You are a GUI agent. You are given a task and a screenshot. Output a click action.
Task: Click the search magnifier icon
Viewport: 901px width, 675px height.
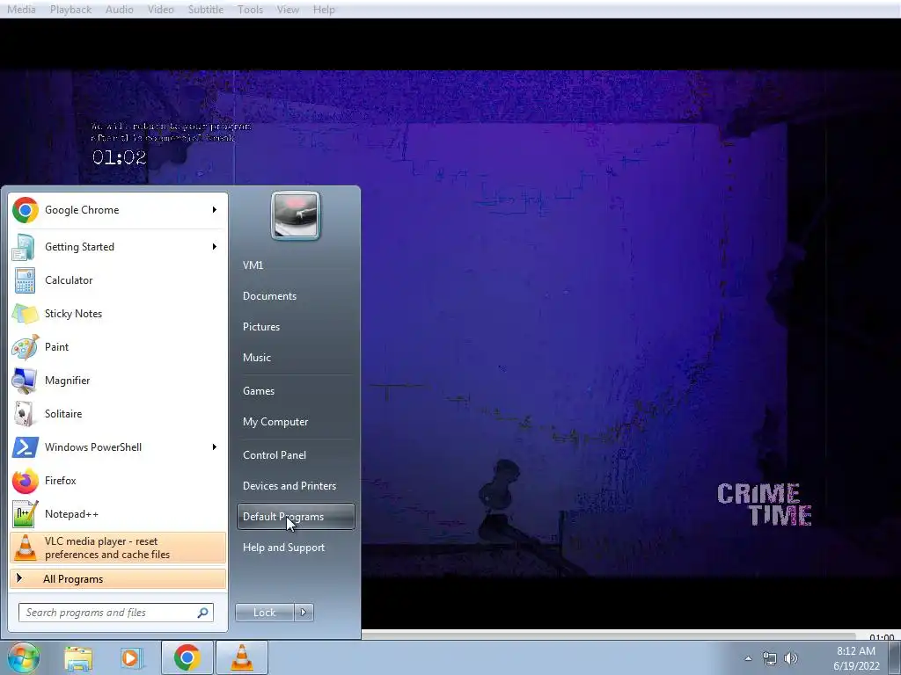[x=203, y=613]
